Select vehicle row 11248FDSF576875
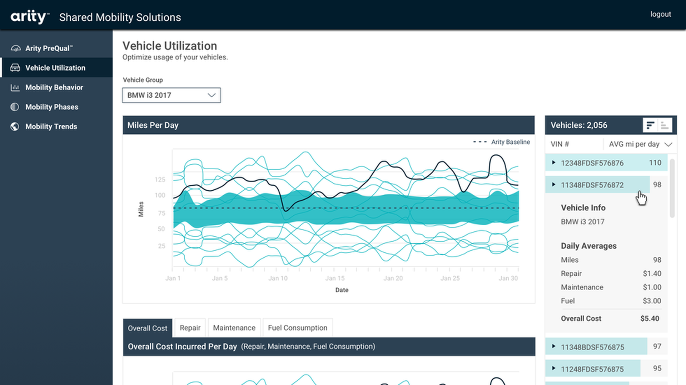The height and width of the screenshot is (385, 686). point(592,369)
